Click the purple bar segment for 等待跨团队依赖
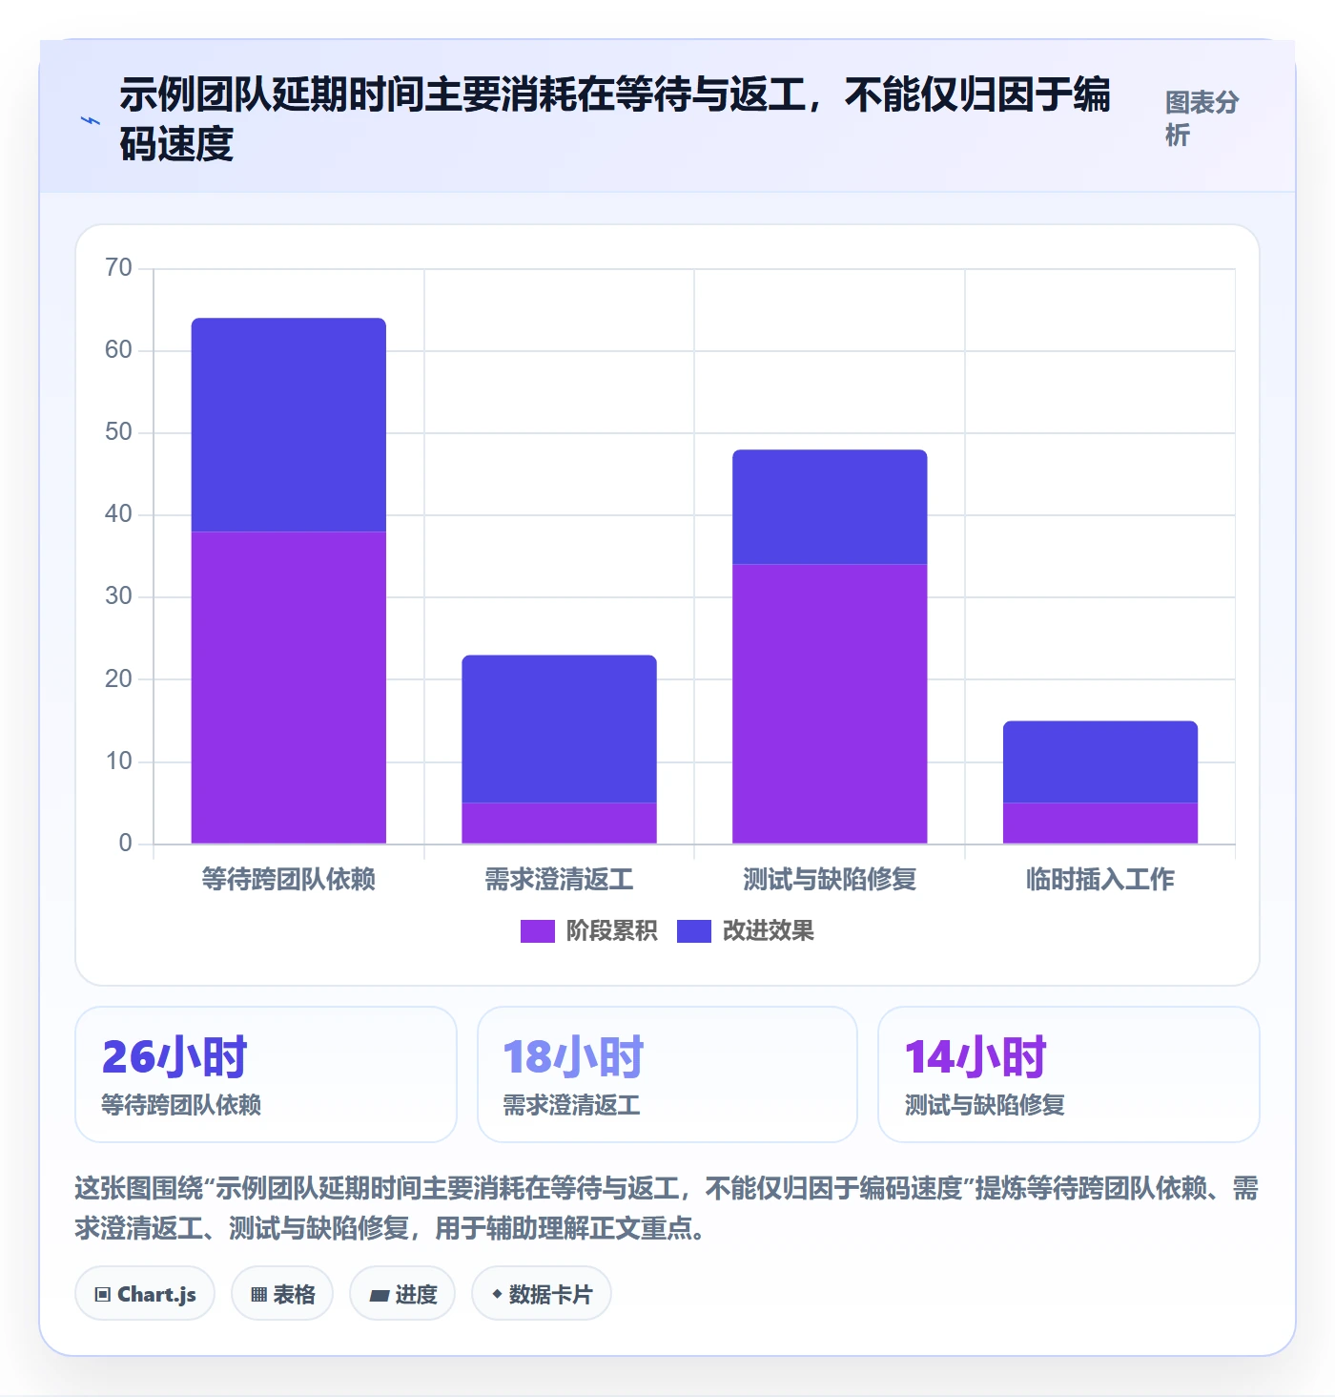 click(289, 688)
